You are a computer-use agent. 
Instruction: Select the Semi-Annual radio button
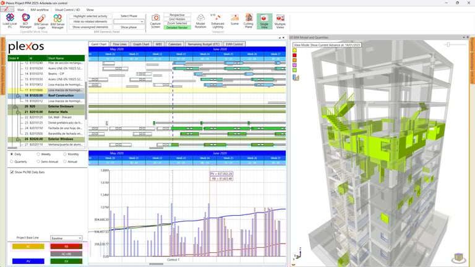pyautogui.click(x=38, y=162)
